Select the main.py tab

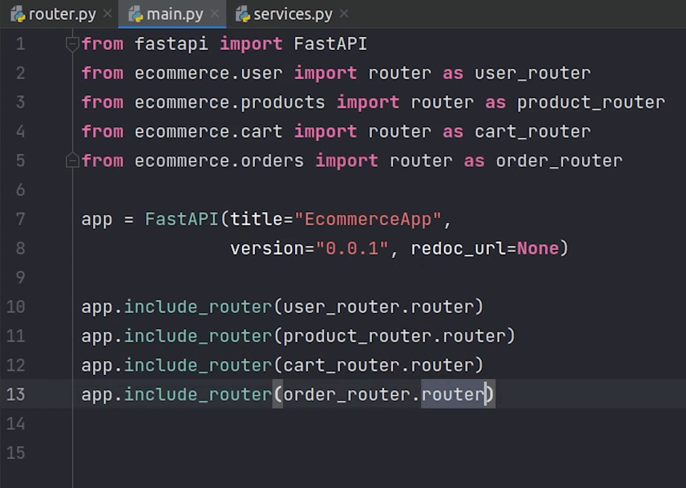click(x=174, y=15)
